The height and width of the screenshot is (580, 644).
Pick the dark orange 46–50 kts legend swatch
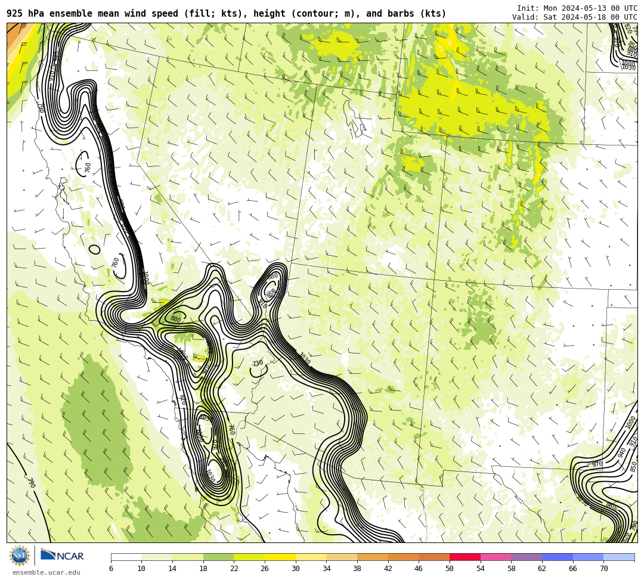[434, 557]
